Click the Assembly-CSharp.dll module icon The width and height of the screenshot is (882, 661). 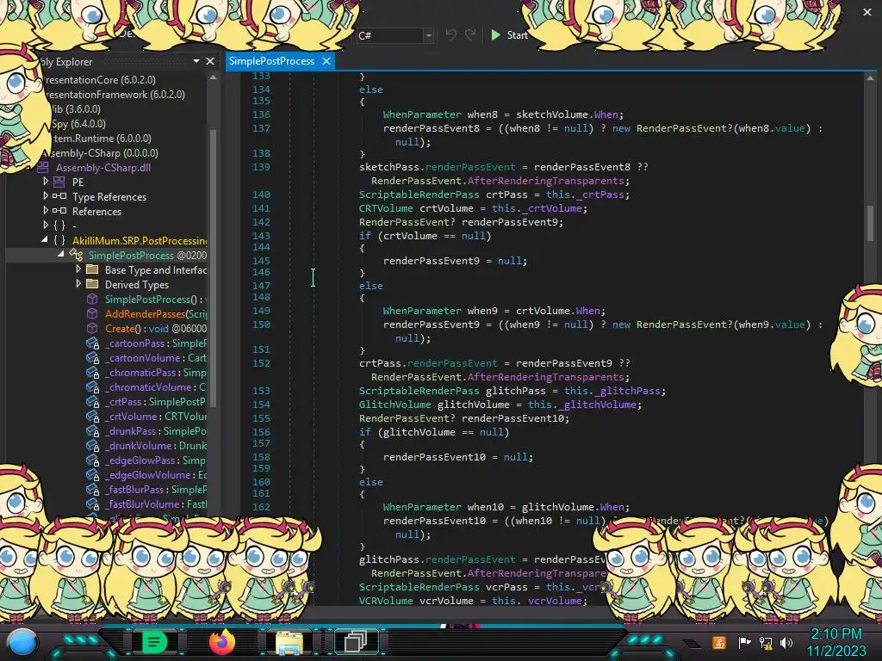click(x=43, y=167)
